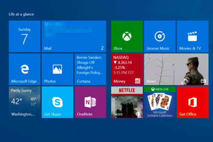Open the News tile with soldier photo
Screen dimensions: 213x142
(176, 69)
